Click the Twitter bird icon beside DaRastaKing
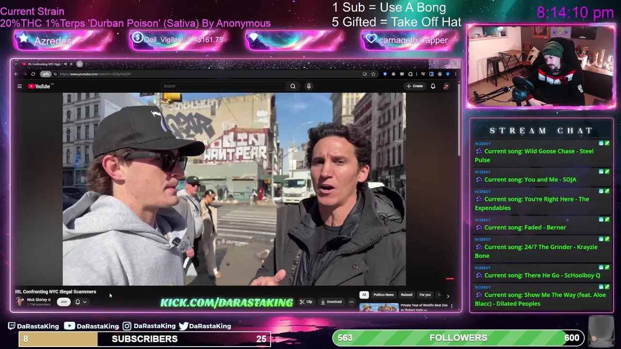Screen dimensions: 621x349 click(x=183, y=326)
